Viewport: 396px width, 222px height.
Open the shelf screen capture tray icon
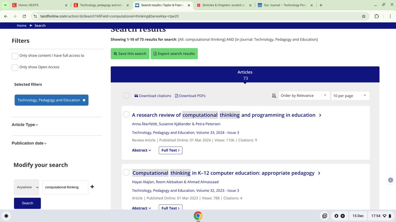[325, 216]
